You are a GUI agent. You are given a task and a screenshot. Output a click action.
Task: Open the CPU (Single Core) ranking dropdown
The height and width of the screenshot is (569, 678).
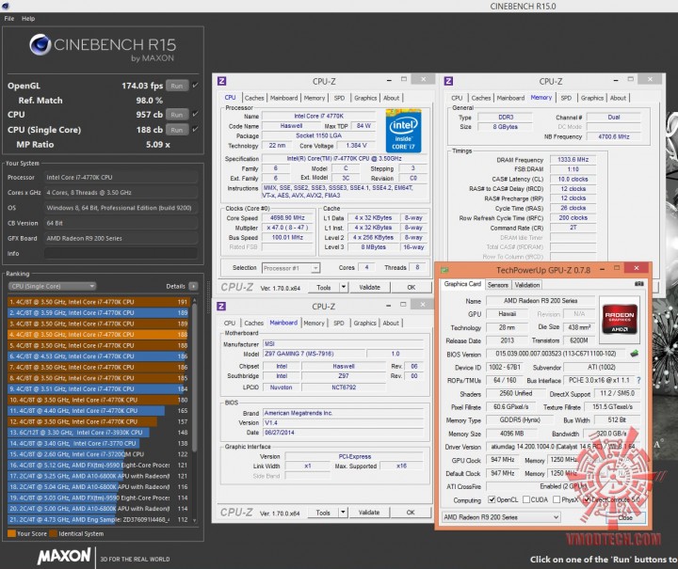(x=52, y=286)
